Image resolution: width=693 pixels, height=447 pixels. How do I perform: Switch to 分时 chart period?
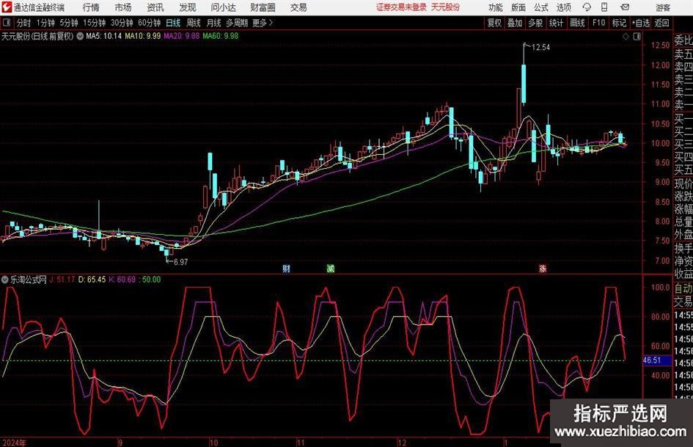[x=24, y=23]
